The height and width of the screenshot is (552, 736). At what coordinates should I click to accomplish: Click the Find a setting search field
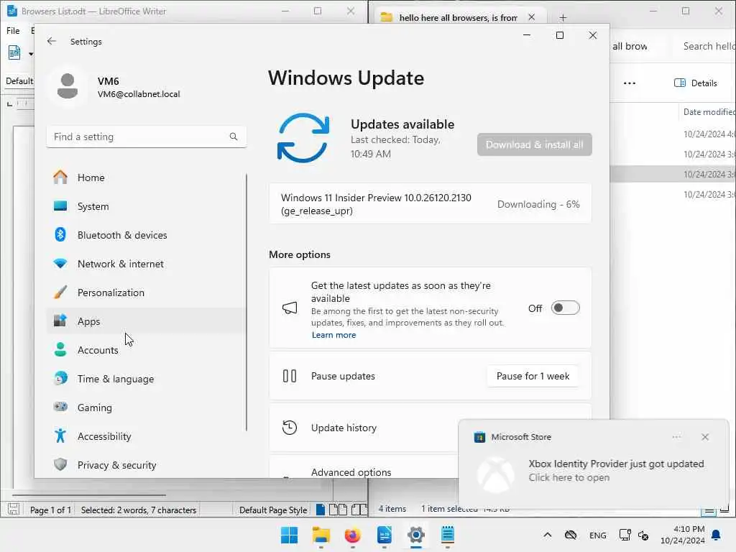[147, 137]
